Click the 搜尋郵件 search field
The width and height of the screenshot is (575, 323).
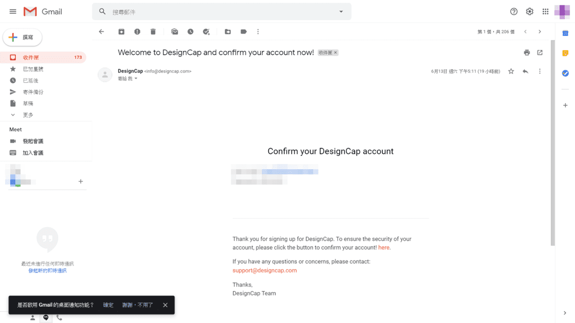(220, 11)
